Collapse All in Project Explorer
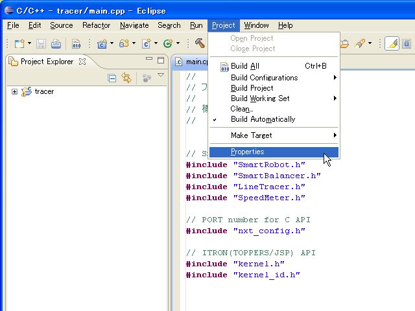This screenshot has width=415, height=311. pyautogui.click(x=112, y=78)
